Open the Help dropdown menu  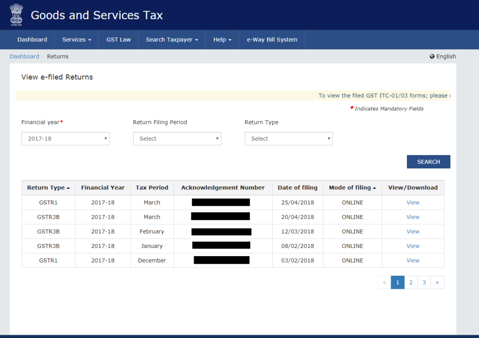click(222, 39)
